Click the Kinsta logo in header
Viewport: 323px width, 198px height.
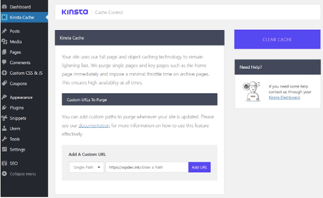click(x=75, y=12)
